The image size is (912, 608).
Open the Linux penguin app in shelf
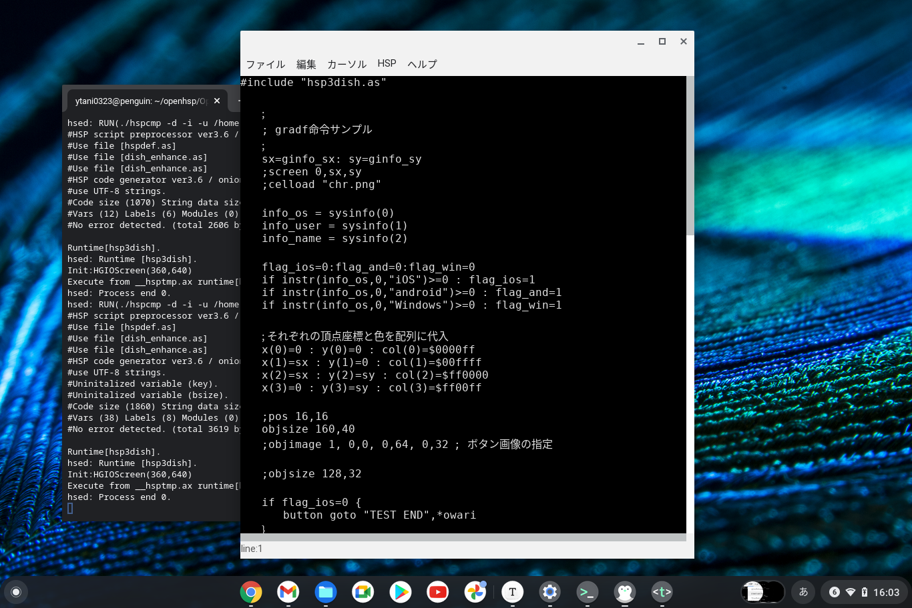tap(625, 592)
